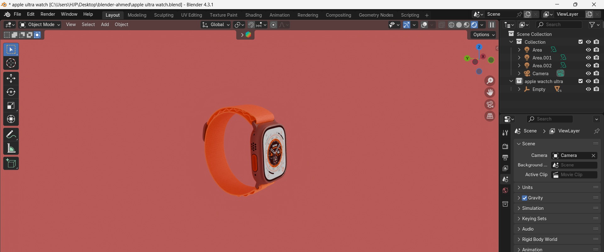Activate the Transform tool
Image resolution: width=604 pixels, height=252 pixels.
click(x=11, y=119)
